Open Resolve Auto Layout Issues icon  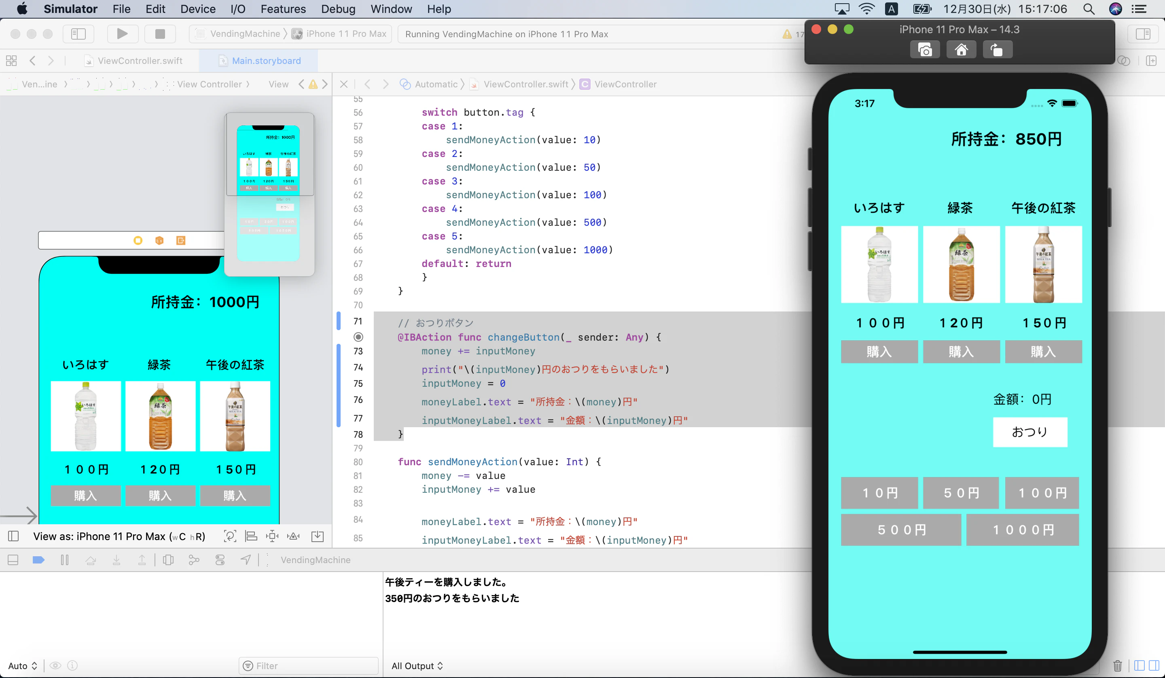pyautogui.click(x=294, y=536)
